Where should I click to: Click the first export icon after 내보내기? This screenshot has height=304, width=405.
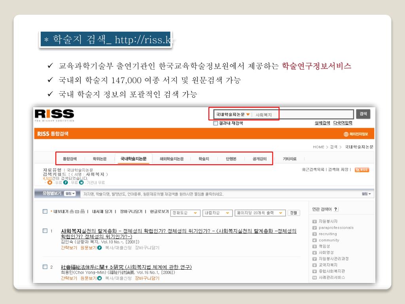coord(72,211)
